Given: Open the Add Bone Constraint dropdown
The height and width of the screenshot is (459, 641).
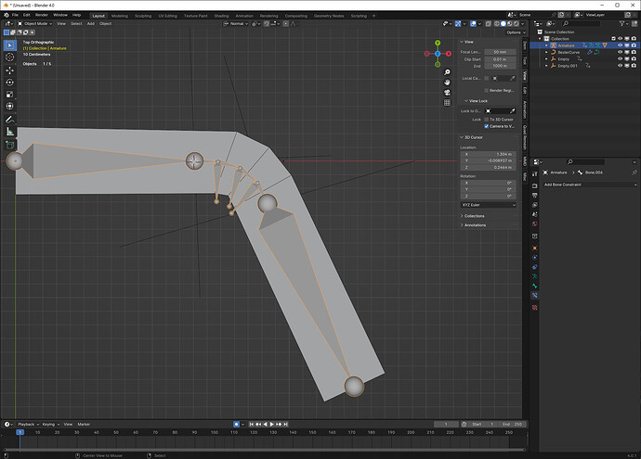Looking at the screenshot, I should point(590,185).
